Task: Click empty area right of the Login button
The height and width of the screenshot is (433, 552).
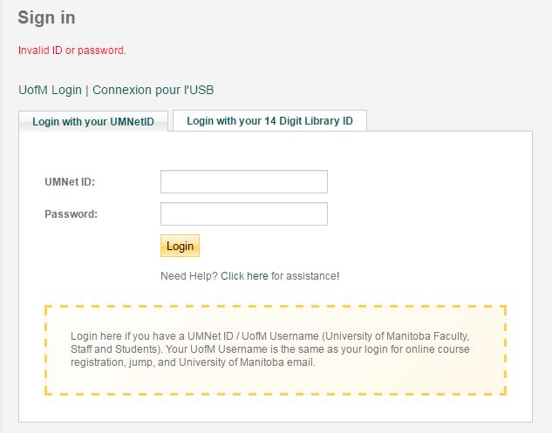Action: pos(349,247)
